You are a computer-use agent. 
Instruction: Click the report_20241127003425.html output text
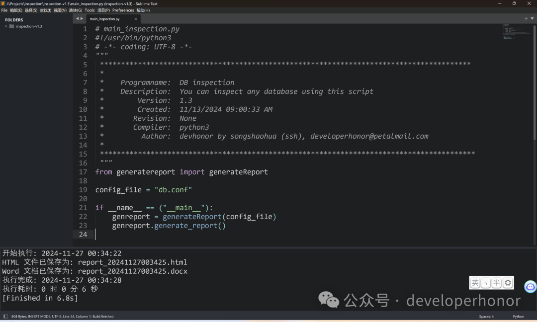tap(133, 262)
